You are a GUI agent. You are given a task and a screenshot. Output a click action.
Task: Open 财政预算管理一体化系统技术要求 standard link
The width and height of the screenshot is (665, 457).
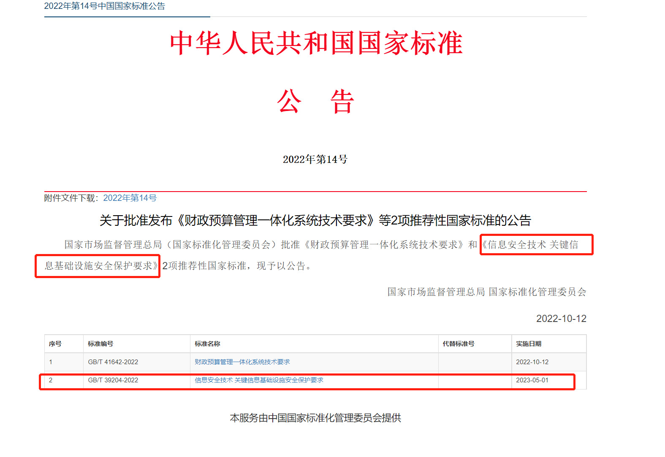tap(242, 362)
